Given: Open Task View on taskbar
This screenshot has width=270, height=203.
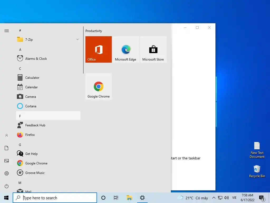Looking at the screenshot, I should pyautogui.click(x=116, y=198).
